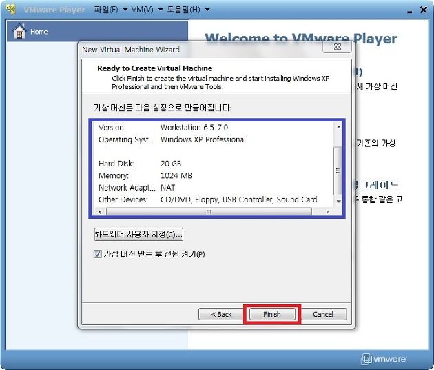
Task: Click the Finish button
Action: pos(272,314)
